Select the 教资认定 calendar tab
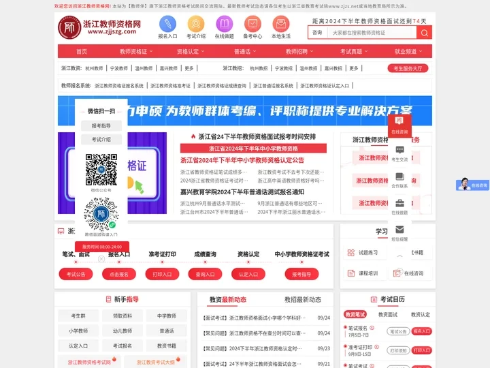This screenshot has width=490, height=368. pyautogui.click(x=421, y=314)
